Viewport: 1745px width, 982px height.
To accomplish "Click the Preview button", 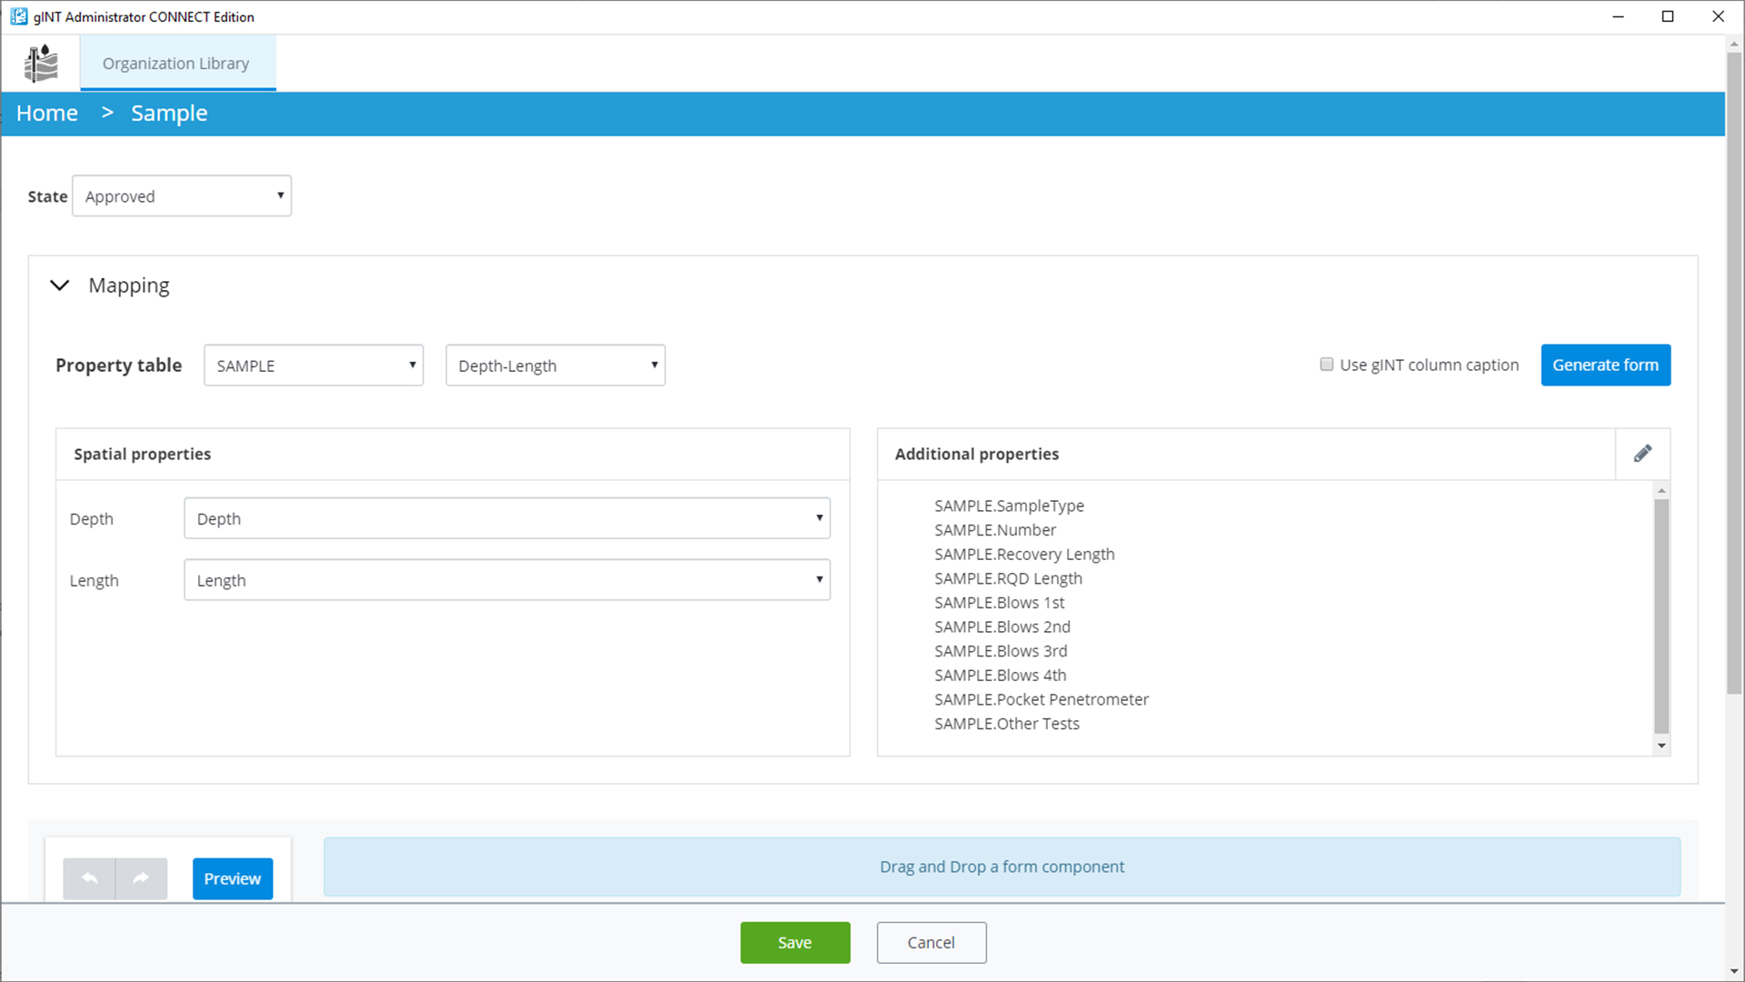I will click(233, 878).
